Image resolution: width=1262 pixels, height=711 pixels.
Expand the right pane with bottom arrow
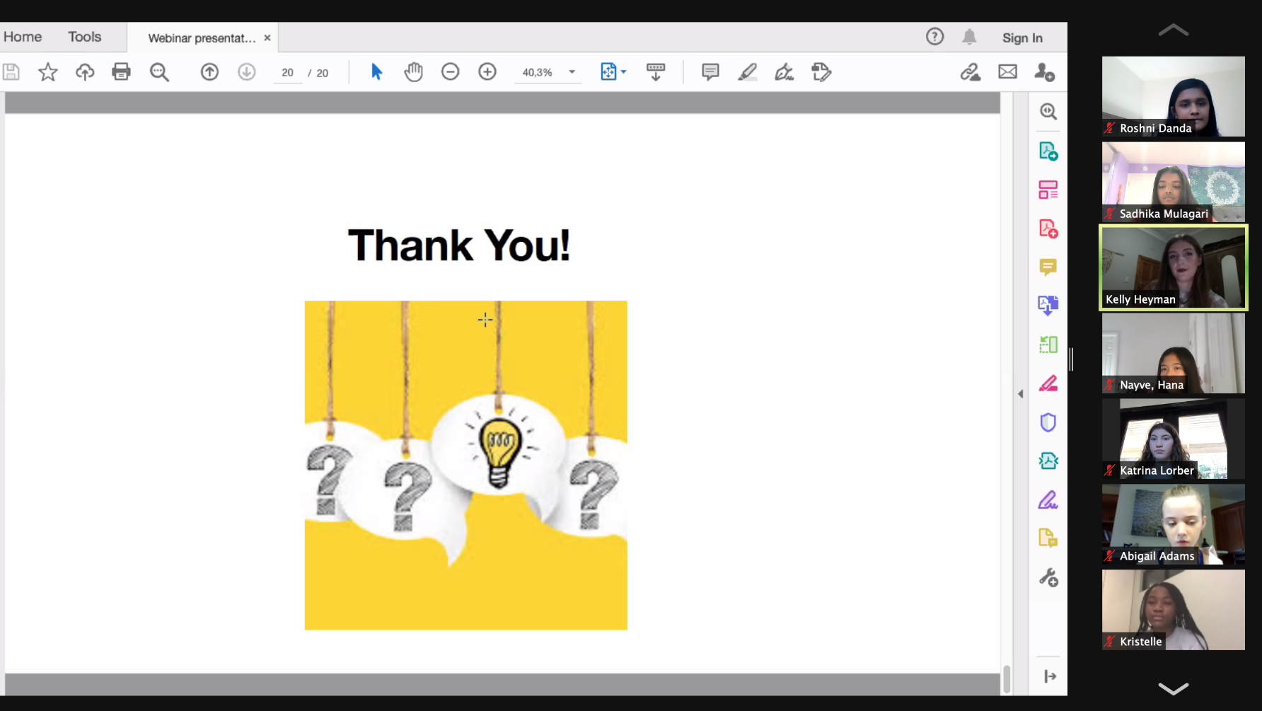1050,677
